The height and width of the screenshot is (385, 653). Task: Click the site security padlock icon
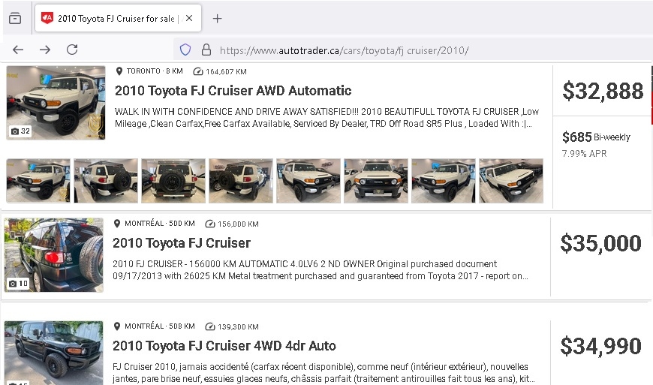coord(206,50)
